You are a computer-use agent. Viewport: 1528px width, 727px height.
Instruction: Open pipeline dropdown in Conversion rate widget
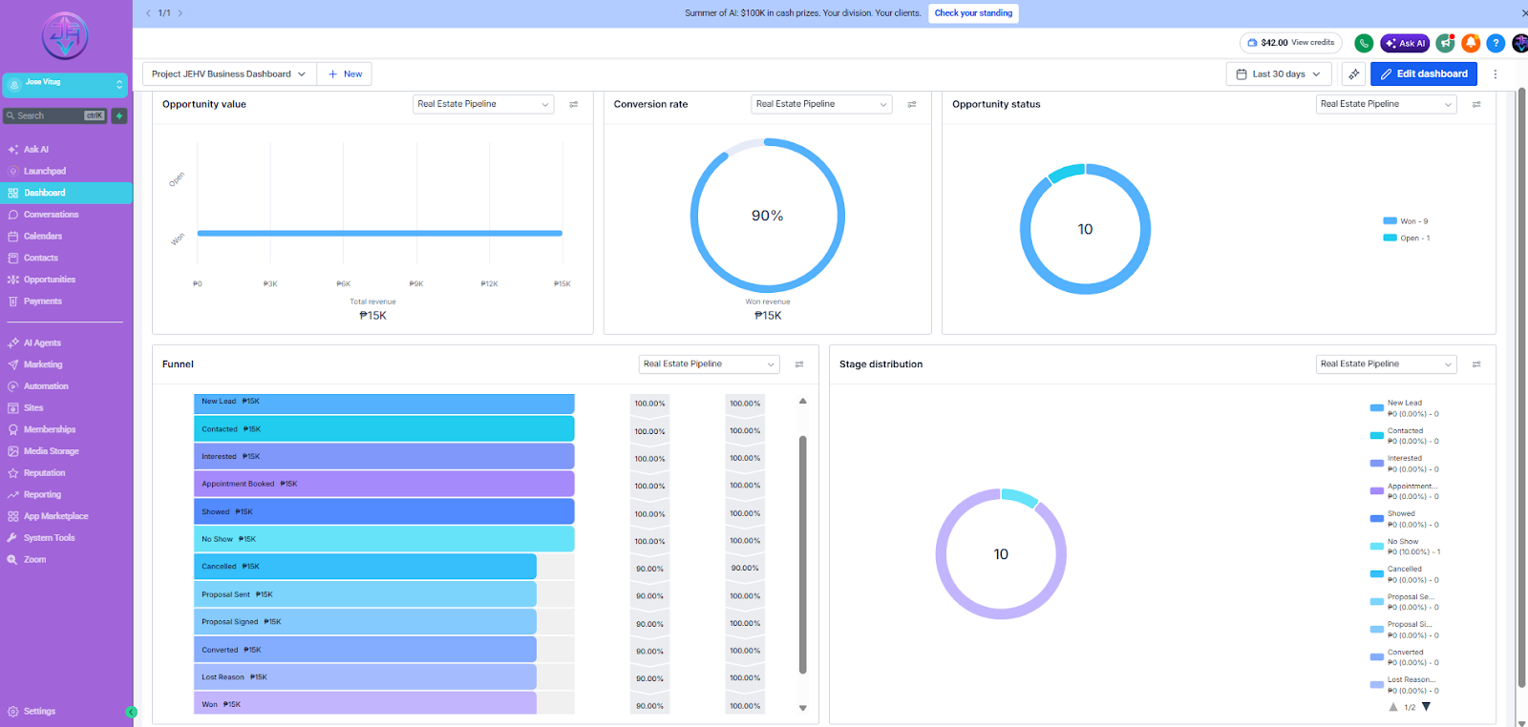[x=821, y=104]
